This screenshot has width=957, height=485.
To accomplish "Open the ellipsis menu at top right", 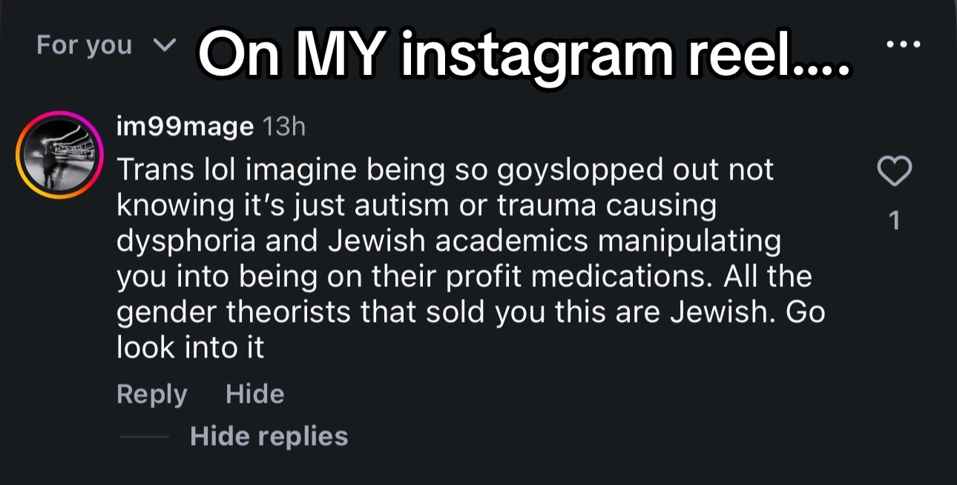I will [903, 44].
